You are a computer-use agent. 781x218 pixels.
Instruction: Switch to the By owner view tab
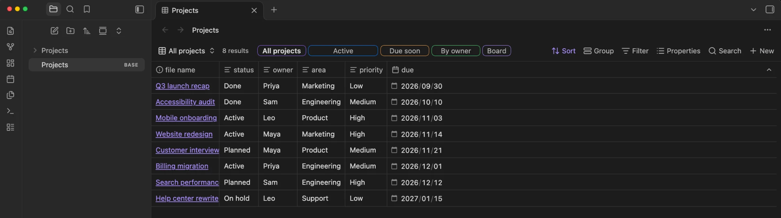[x=456, y=51]
